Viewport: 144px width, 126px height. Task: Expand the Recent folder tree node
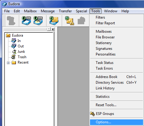click(x=8, y=63)
